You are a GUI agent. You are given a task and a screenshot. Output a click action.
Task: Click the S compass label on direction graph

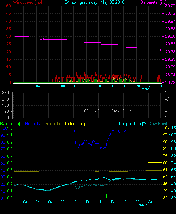point(166,105)
